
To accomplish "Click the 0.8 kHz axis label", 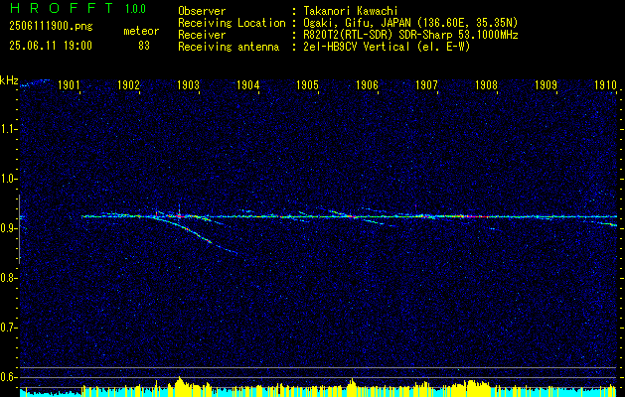I will (x=9, y=278).
